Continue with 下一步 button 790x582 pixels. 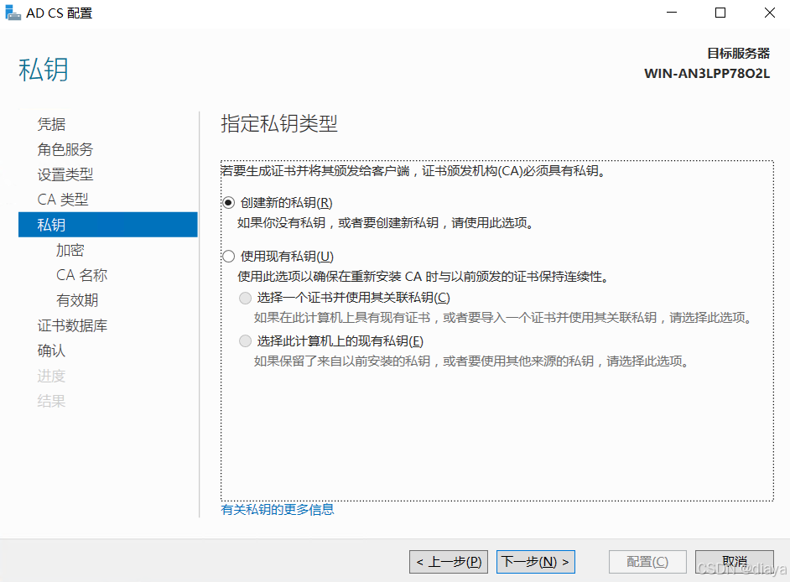coord(536,561)
